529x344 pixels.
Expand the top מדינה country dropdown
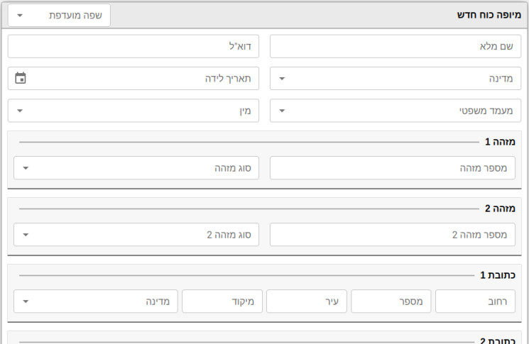click(x=396, y=79)
